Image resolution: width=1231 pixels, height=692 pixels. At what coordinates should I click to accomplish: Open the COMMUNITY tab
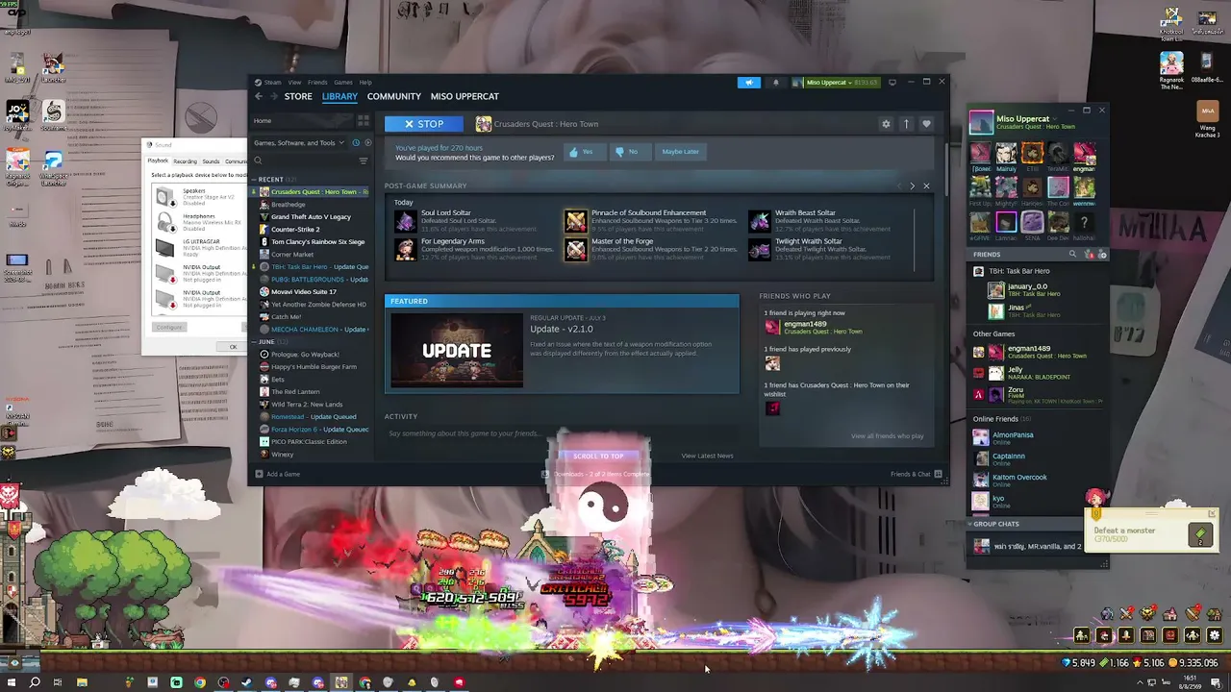(x=393, y=96)
